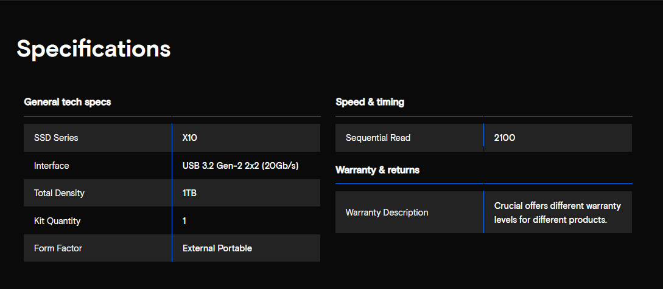Click the blue divider under Speed & timing
Screen dimensions: 663x289
click(x=484, y=116)
